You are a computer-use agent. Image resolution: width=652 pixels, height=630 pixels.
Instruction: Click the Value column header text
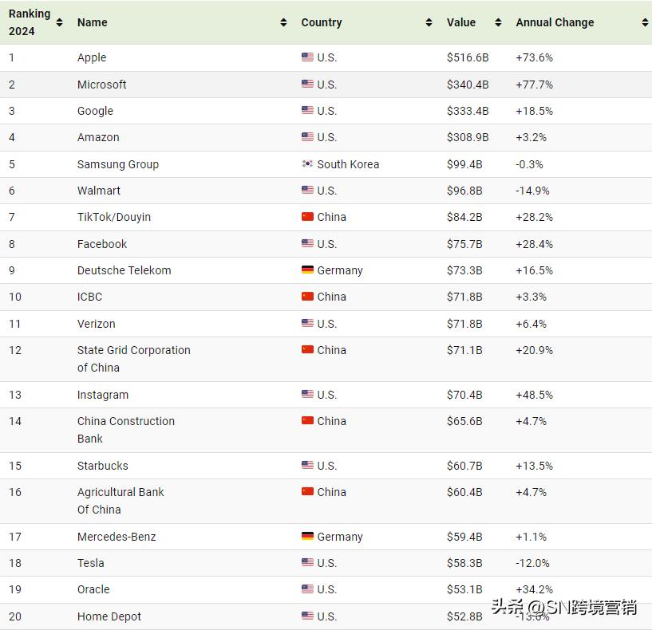tap(461, 22)
